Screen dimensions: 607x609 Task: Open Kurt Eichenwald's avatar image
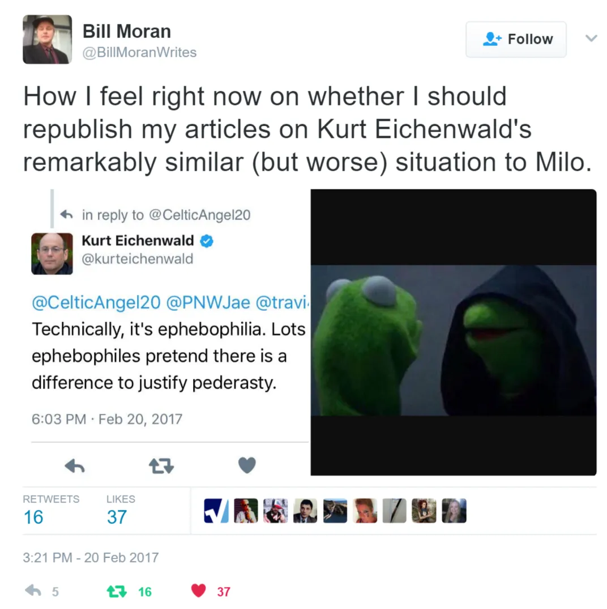(52, 253)
